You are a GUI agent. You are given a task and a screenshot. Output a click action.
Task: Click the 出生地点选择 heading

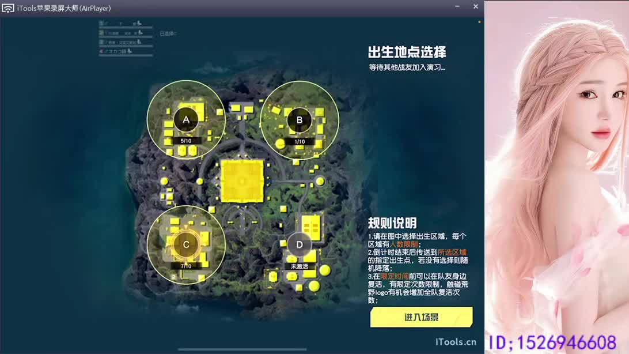pos(407,52)
